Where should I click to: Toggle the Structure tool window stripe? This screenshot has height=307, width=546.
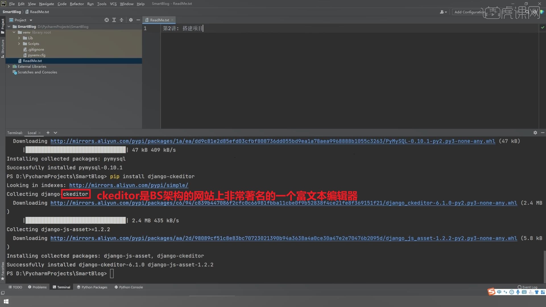point(3,48)
